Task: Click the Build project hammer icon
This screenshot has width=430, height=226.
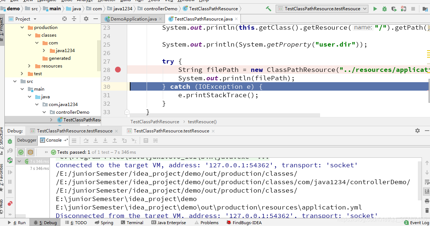Action: 268,9
